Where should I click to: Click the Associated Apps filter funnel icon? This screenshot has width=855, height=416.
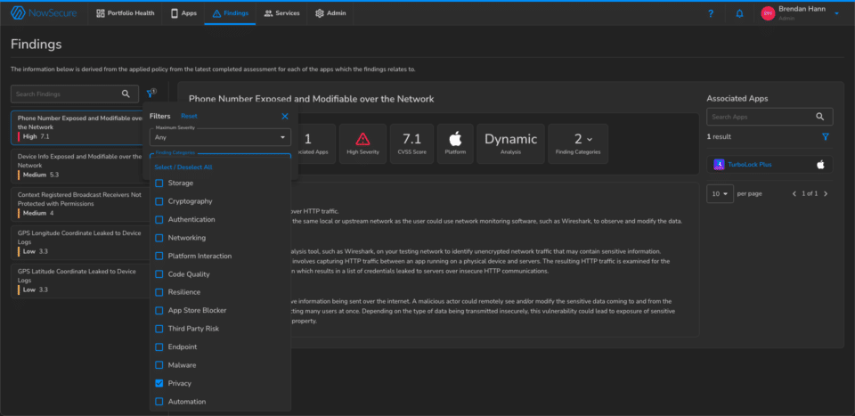pos(826,137)
